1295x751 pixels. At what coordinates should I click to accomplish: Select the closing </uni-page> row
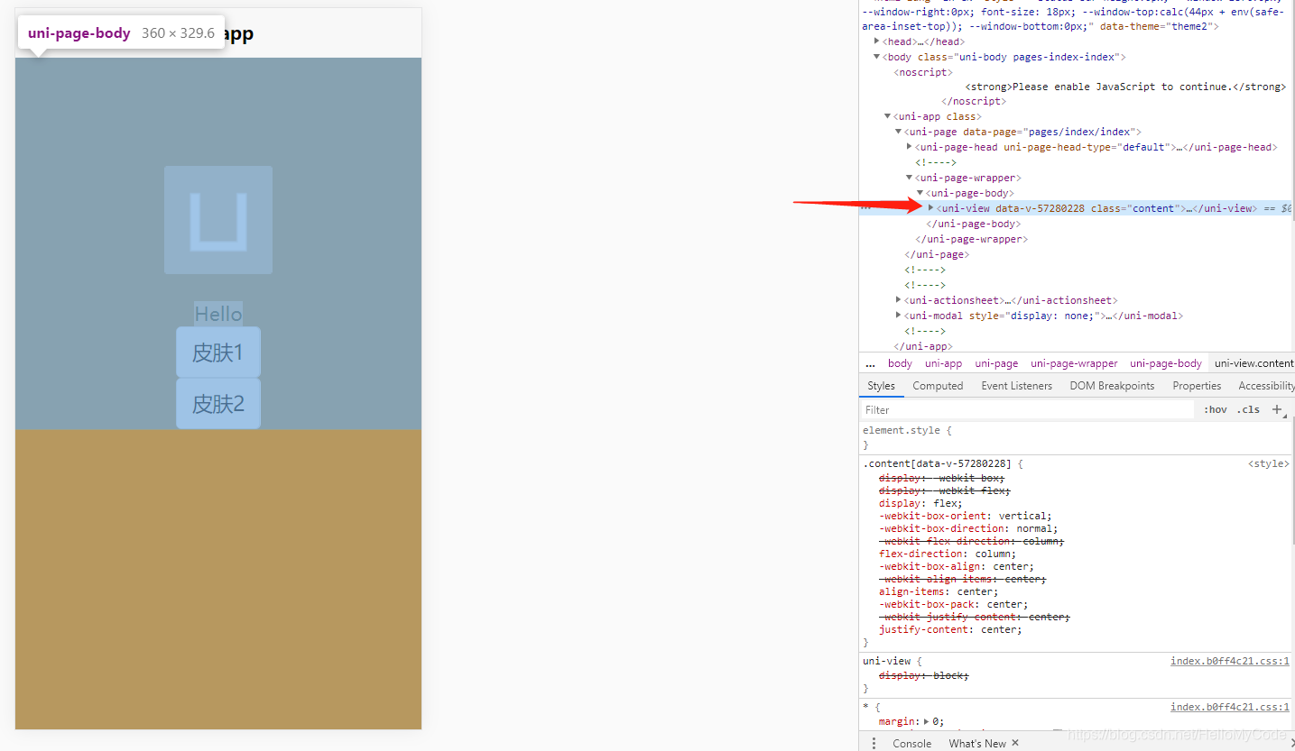(x=937, y=254)
